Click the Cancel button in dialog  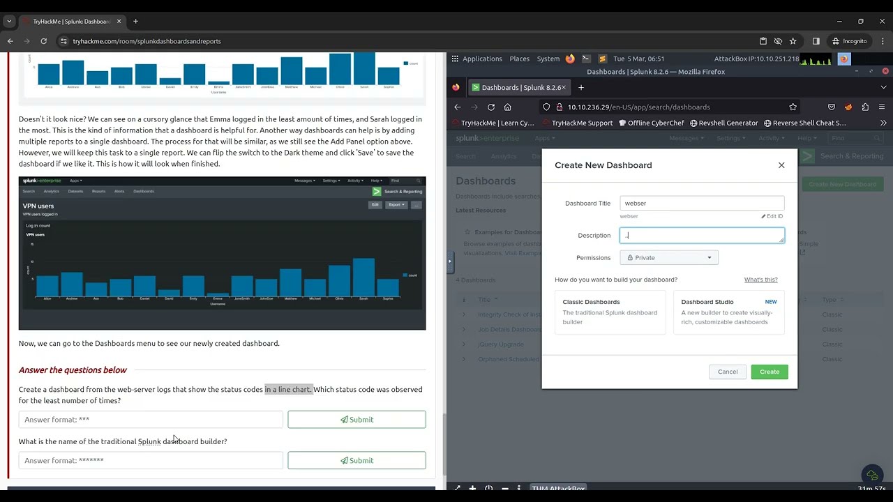coord(728,372)
